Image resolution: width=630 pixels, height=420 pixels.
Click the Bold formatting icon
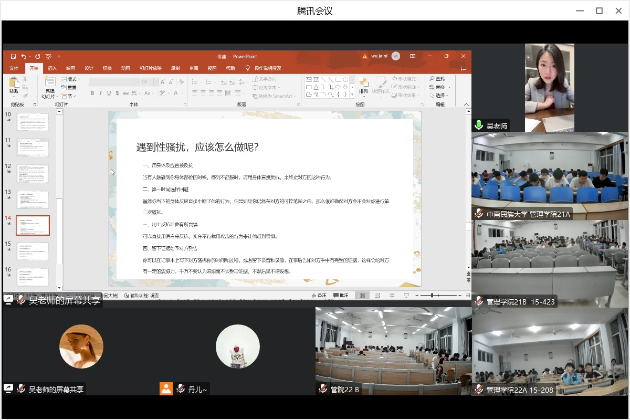point(92,93)
